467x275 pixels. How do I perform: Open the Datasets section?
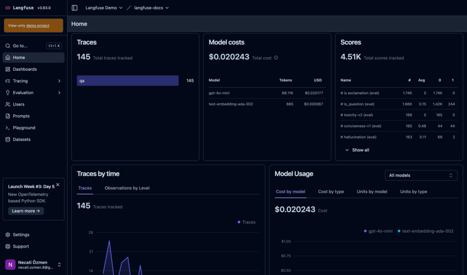point(22,139)
